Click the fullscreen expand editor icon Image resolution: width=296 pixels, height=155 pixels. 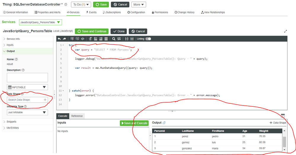tap(285, 31)
